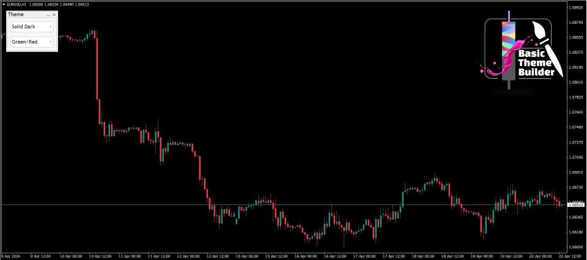Close the Theme panel
This screenshot has width=587, height=260.
point(54,15)
